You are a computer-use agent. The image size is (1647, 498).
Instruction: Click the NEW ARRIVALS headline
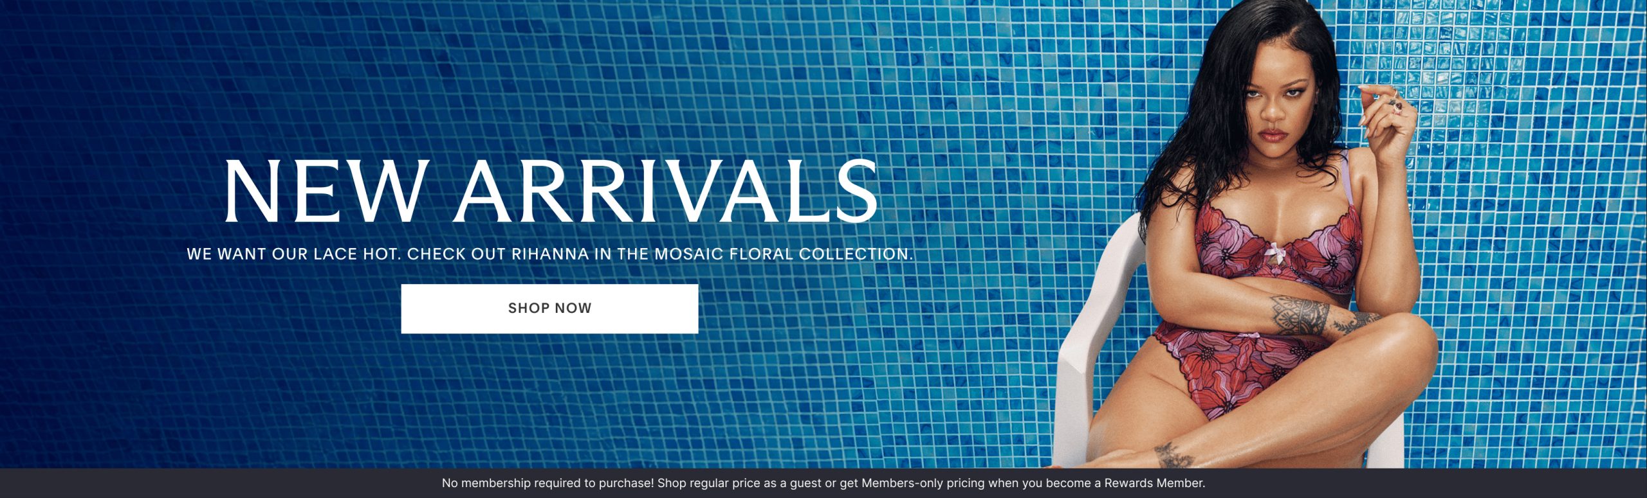[551, 191]
